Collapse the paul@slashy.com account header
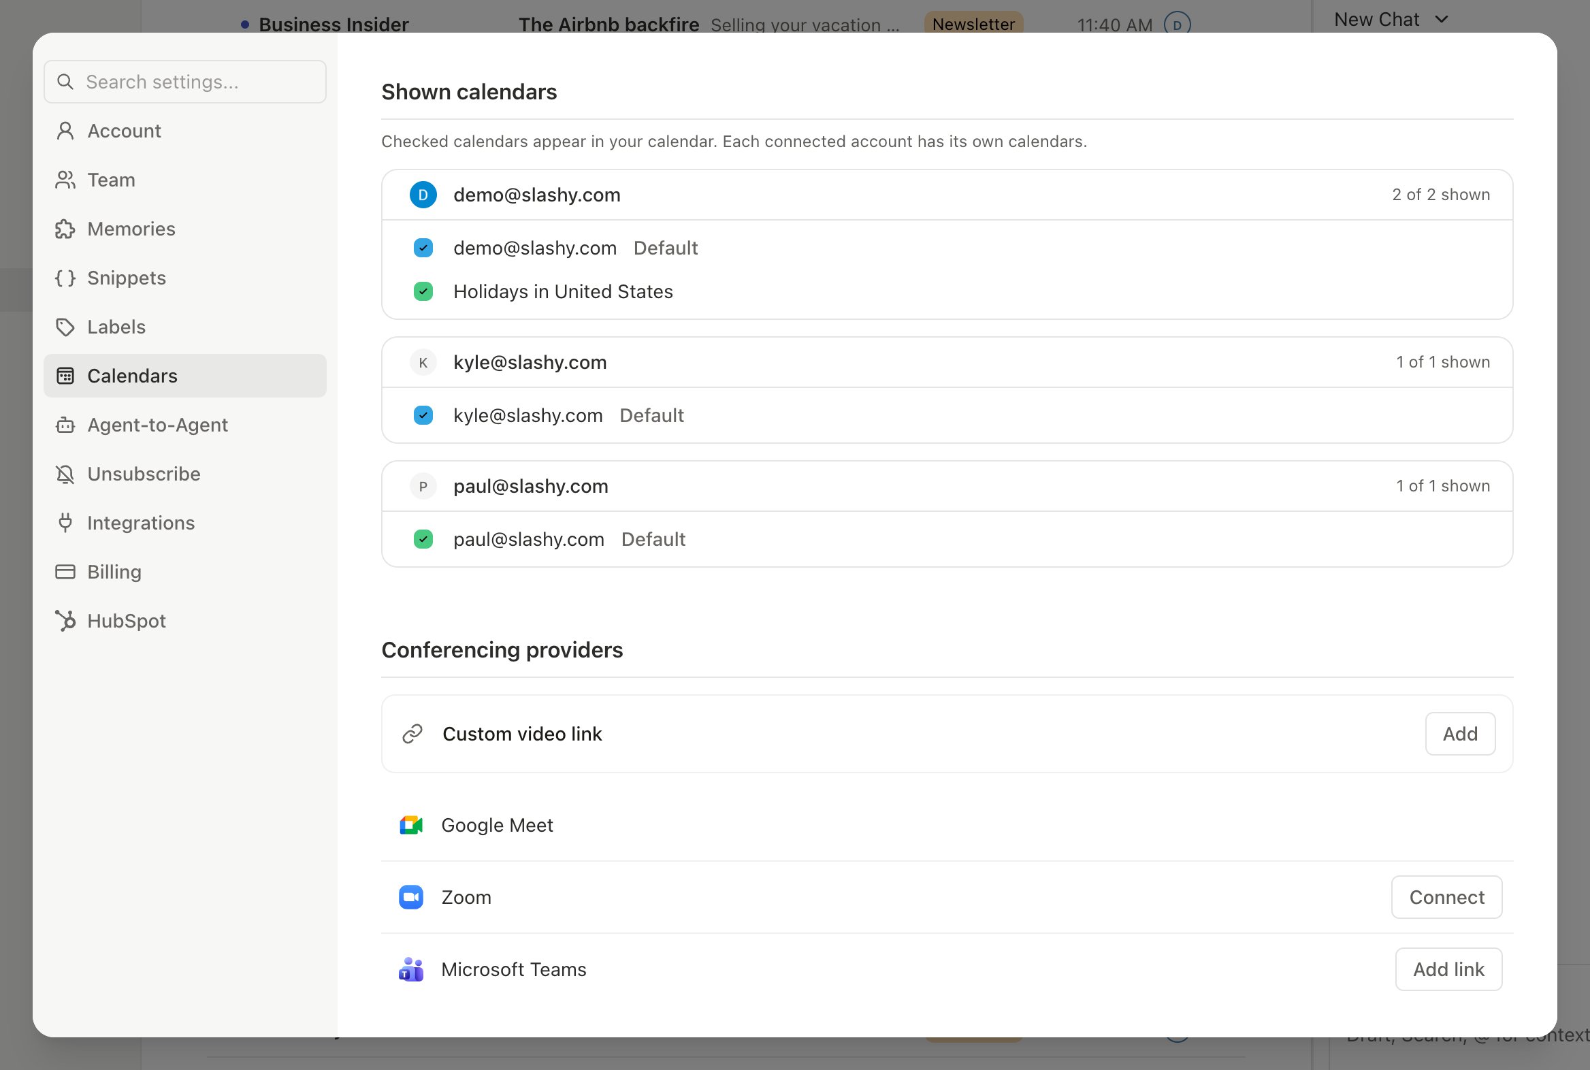Viewport: 1590px width, 1070px height. tap(947, 487)
